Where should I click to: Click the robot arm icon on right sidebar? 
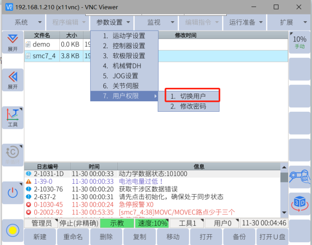coord(299,177)
